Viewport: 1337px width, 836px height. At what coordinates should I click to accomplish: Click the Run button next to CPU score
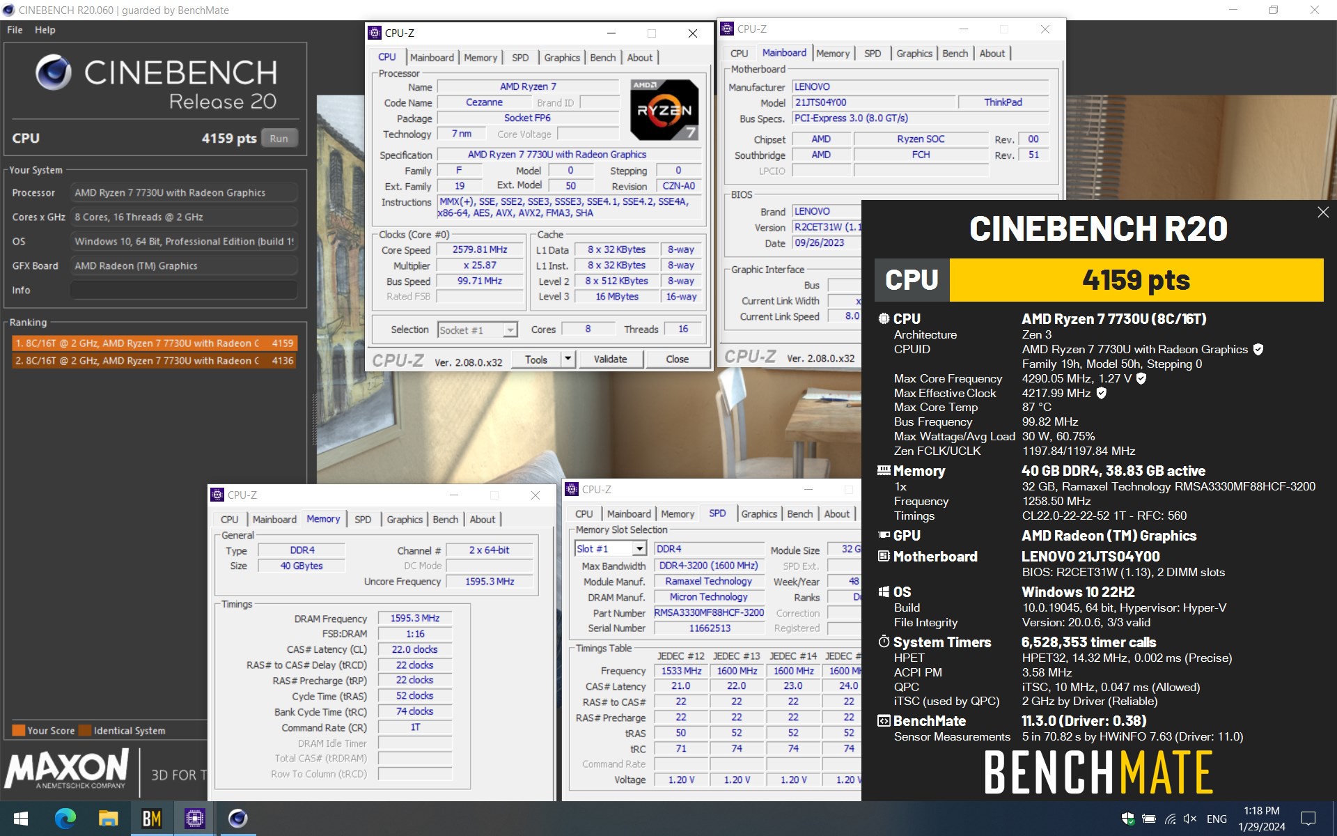pyautogui.click(x=279, y=138)
